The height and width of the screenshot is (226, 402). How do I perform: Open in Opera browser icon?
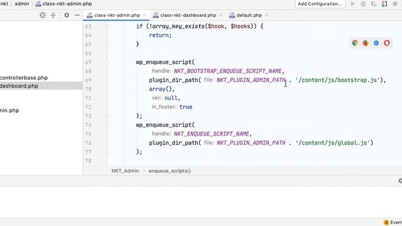(x=387, y=43)
